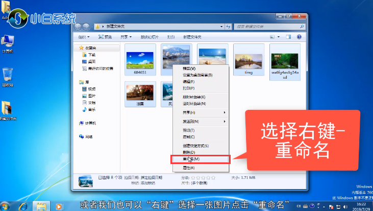Viewport: 373px width, 211px height.
Task: Choose 逆时针旋转(N) in context menu
Action: pos(201,104)
